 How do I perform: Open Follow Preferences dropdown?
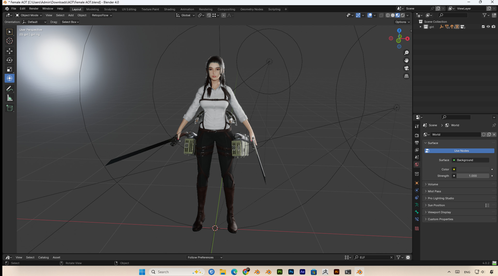[x=205, y=257]
